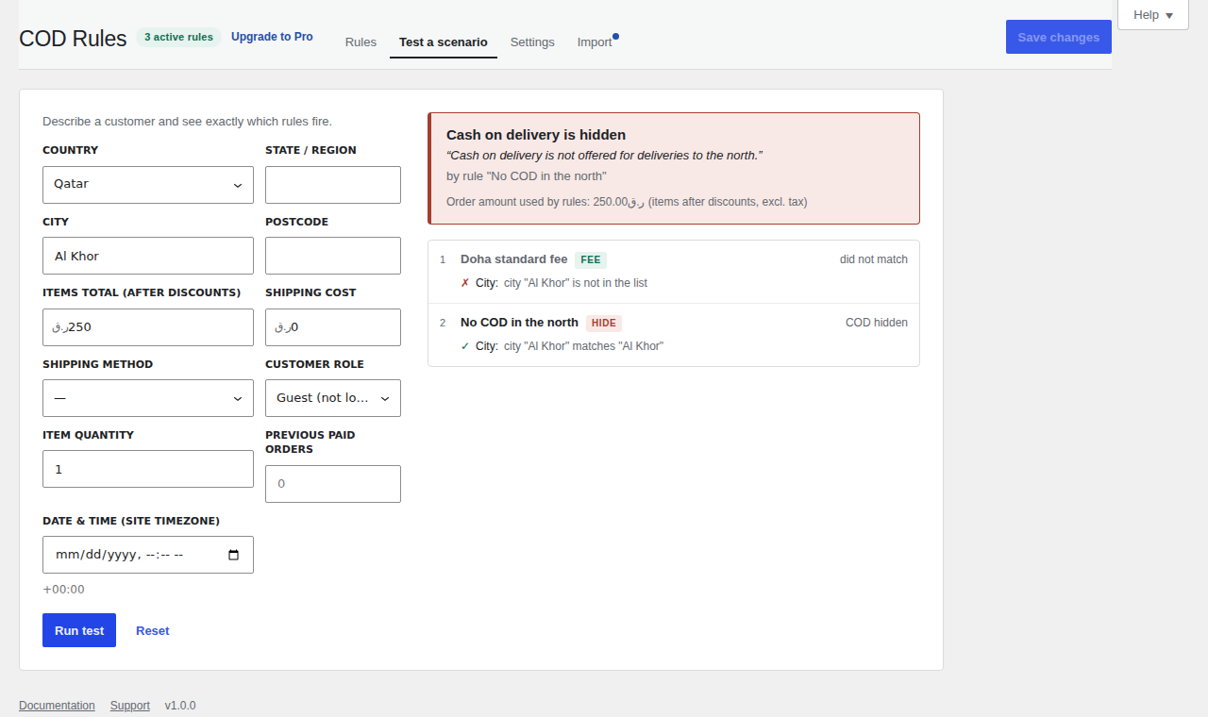Select the Previous Paid Orders field

pyautogui.click(x=333, y=484)
